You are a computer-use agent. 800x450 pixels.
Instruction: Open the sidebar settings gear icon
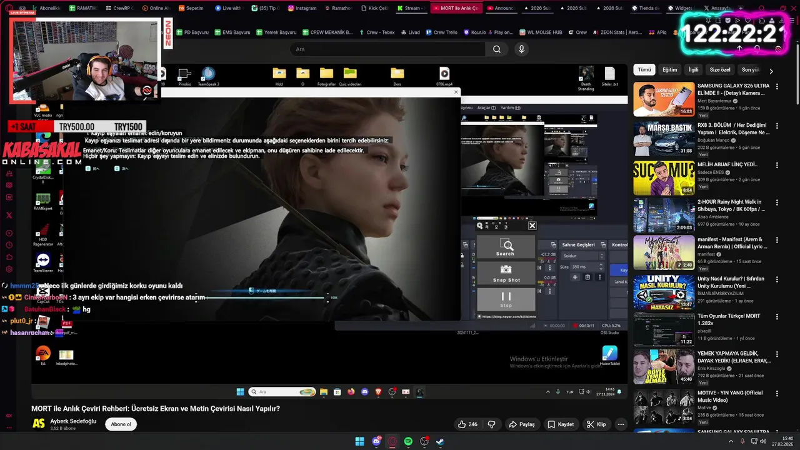9,269
